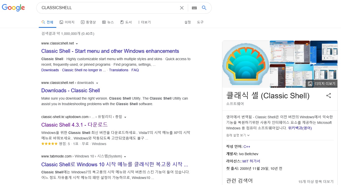Image resolution: width=341 pixels, height=185 pixels.
Task: Open Classic Shell 4.3.1 - 다운로드 result
Action: pos(75,125)
